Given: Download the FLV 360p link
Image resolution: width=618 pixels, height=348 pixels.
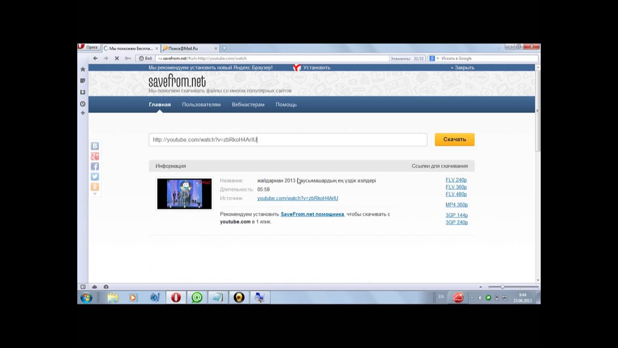Looking at the screenshot, I should pyautogui.click(x=456, y=187).
